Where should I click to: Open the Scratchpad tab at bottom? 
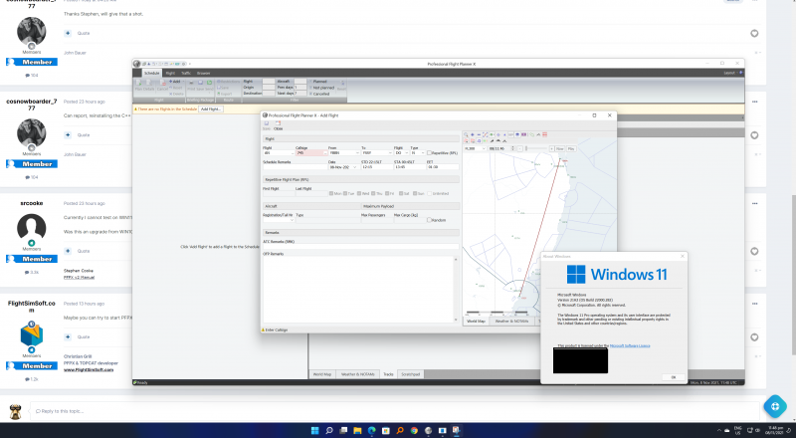(x=410, y=374)
